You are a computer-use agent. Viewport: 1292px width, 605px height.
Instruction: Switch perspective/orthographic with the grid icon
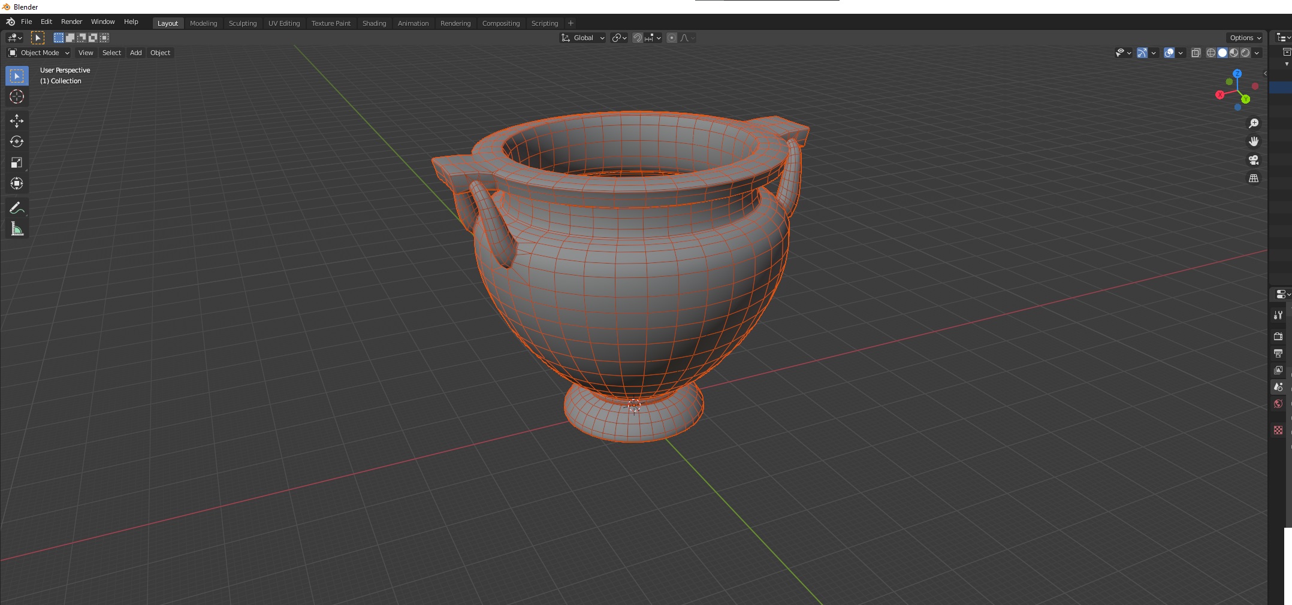pyautogui.click(x=1253, y=179)
